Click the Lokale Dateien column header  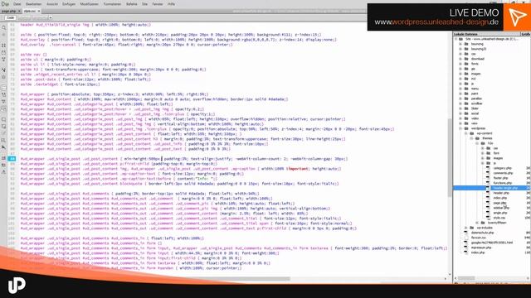coord(486,34)
